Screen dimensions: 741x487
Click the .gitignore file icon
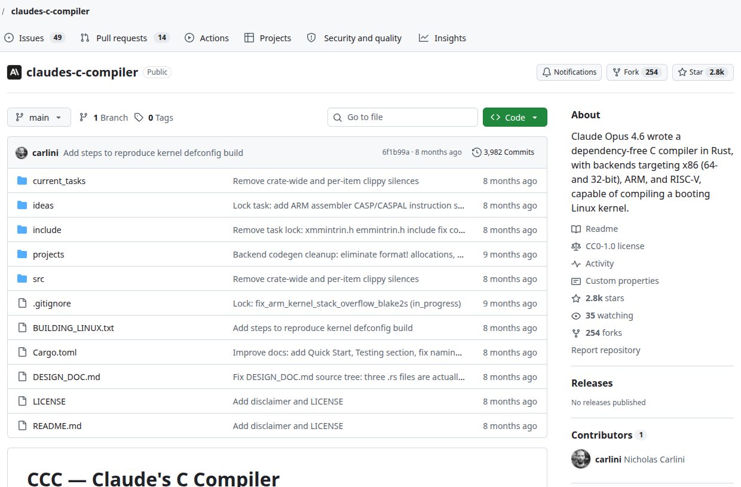(22, 303)
